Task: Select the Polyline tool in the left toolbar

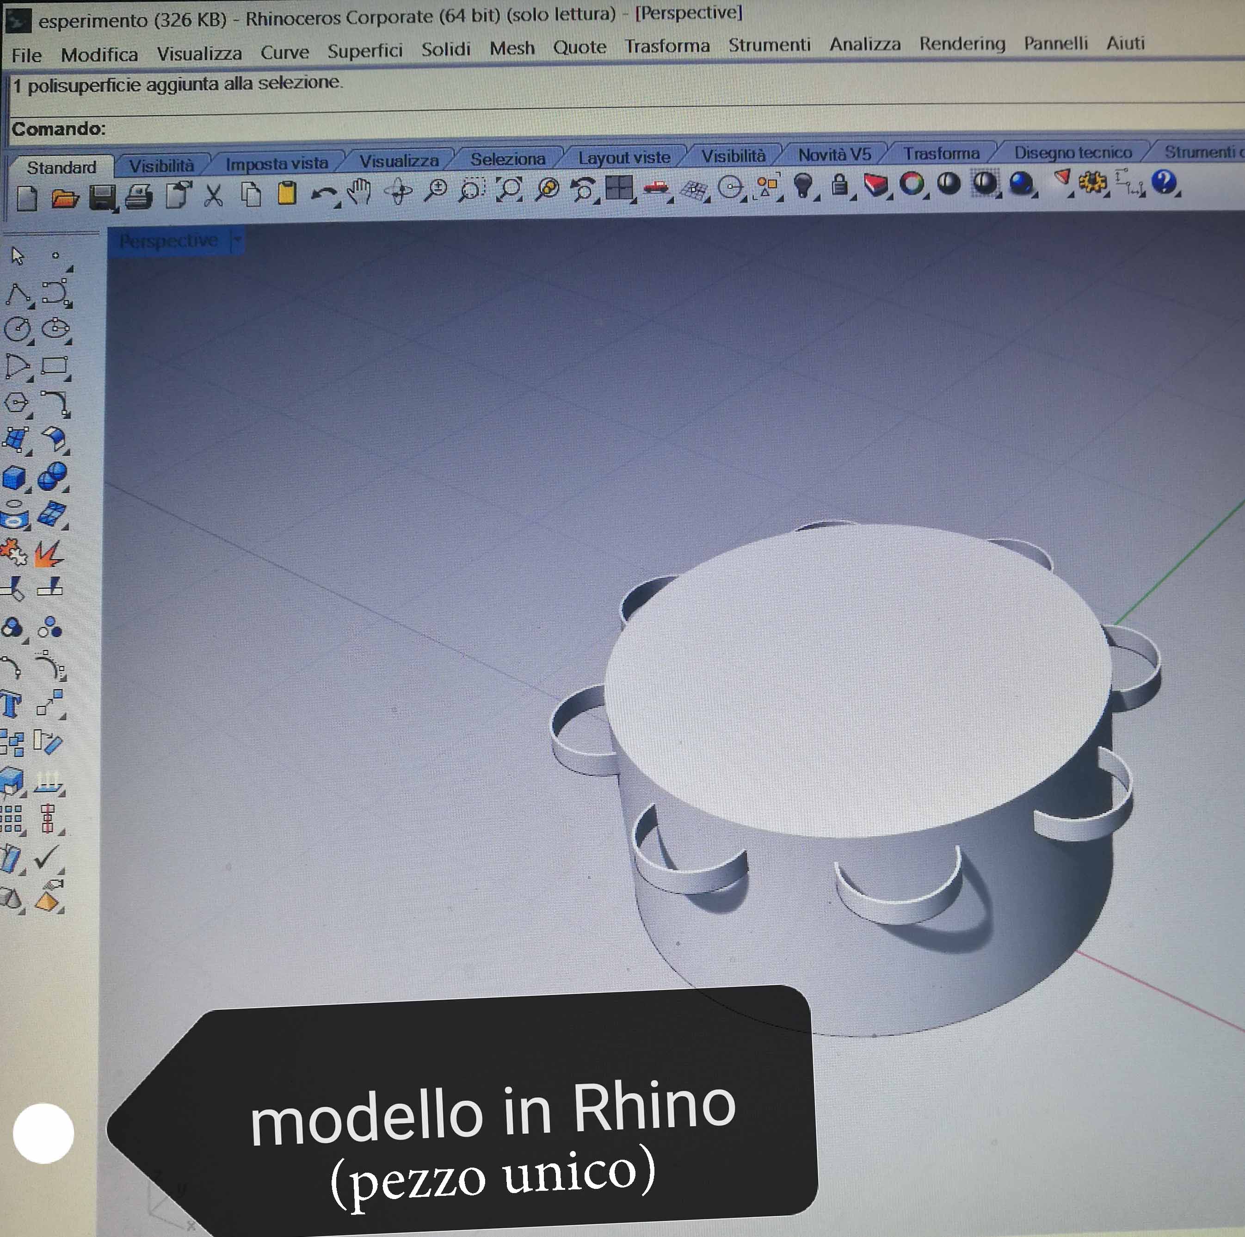Action: (18, 295)
